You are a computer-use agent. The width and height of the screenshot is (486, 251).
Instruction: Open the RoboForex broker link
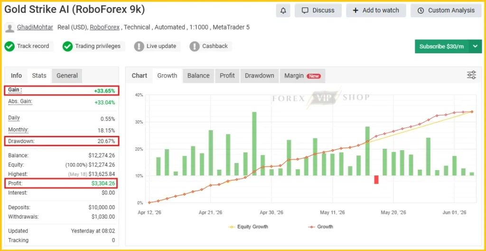click(x=105, y=28)
